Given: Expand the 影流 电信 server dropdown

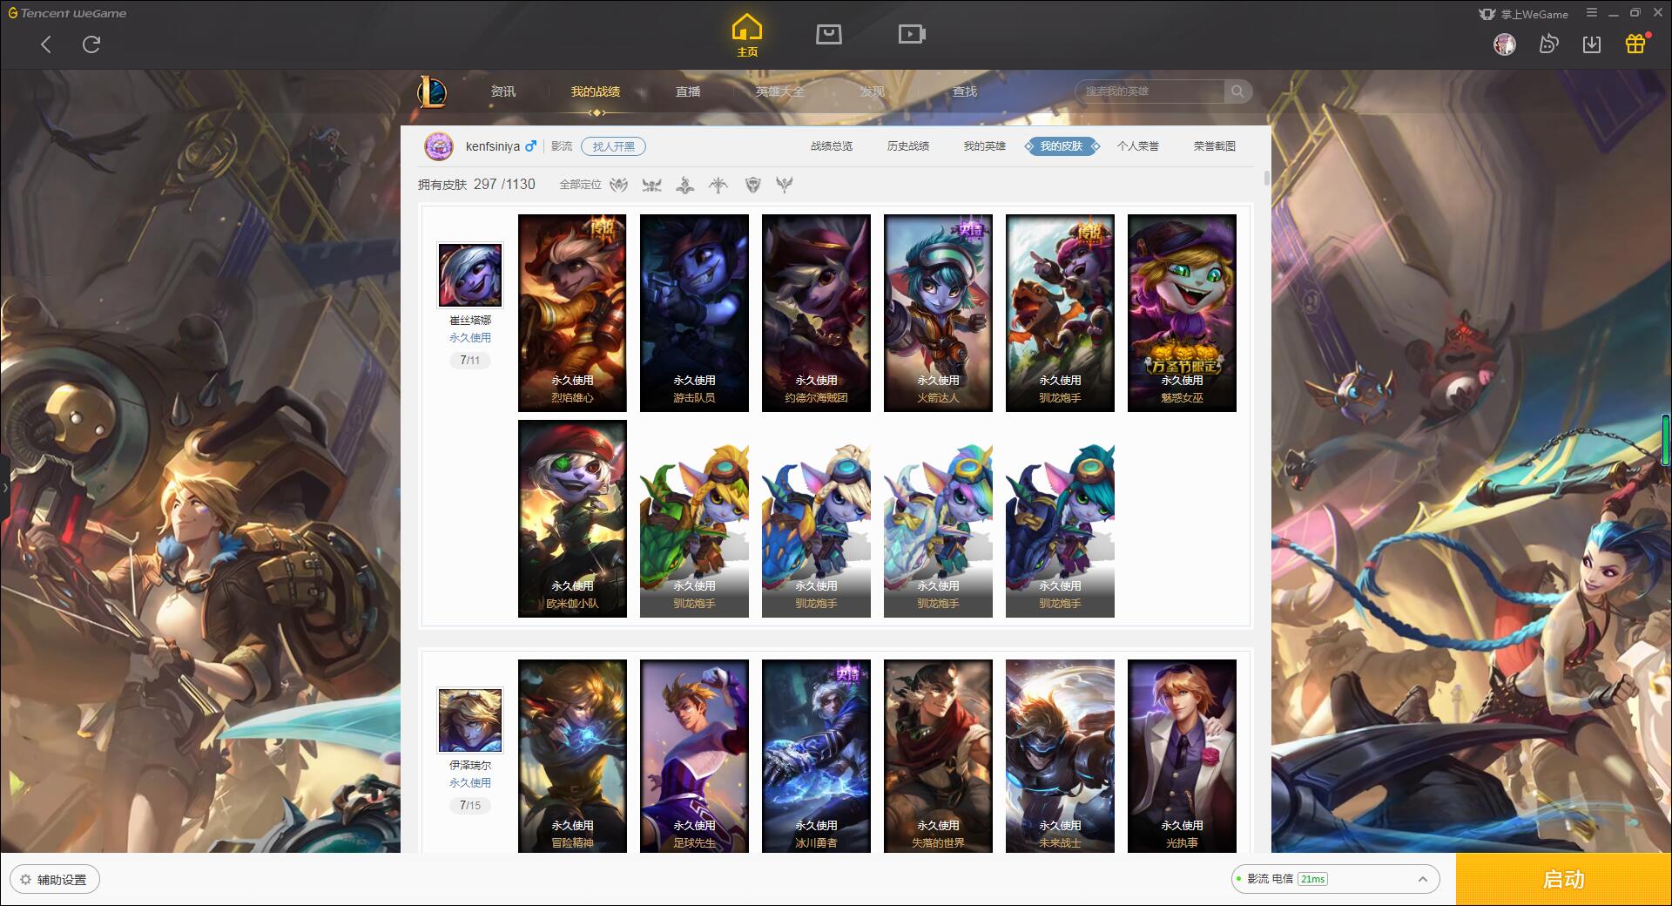Looking at the screenshot, I should click(1335, 879).
